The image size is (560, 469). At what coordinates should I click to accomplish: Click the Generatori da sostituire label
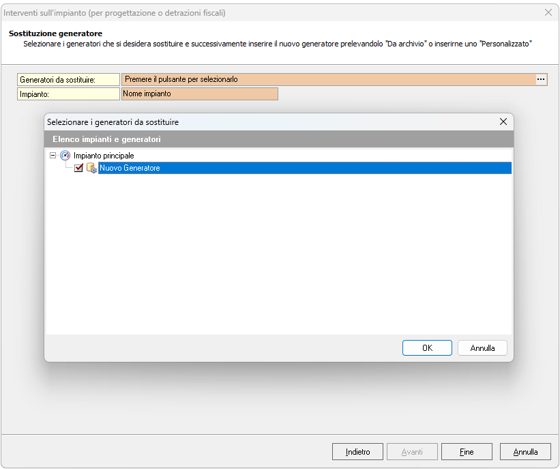68,80
